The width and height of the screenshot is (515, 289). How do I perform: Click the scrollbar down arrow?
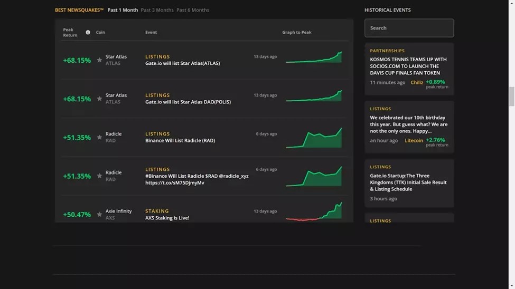tap(511, 286)
